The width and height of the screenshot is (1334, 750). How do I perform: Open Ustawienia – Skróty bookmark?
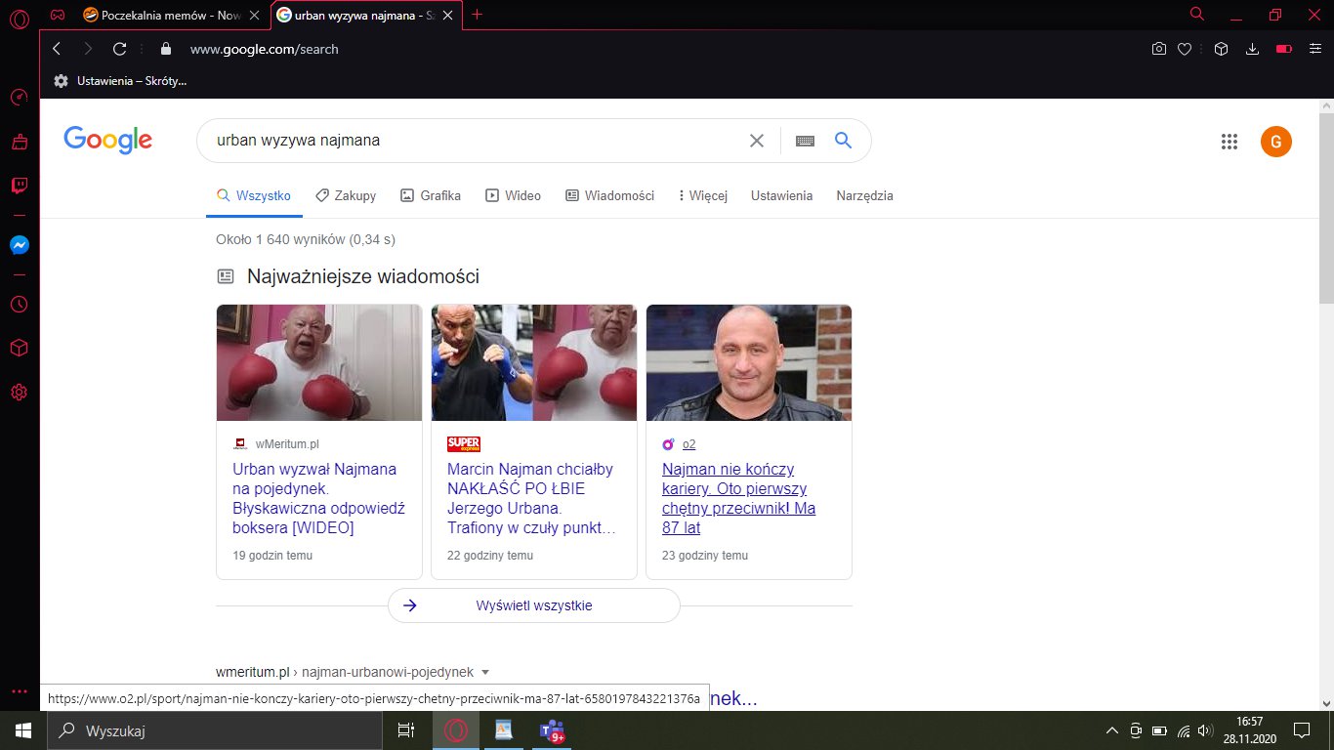[x=120, y=80]
